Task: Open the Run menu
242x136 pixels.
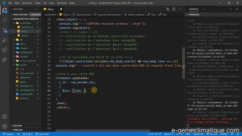Action: tap(52, 3)
